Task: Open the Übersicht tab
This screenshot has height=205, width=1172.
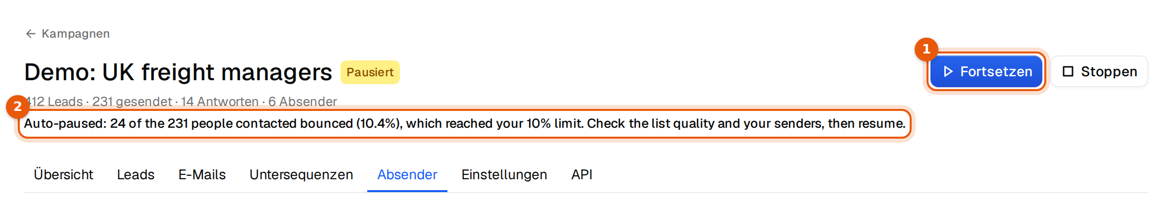Action: [x=63, y=175]
